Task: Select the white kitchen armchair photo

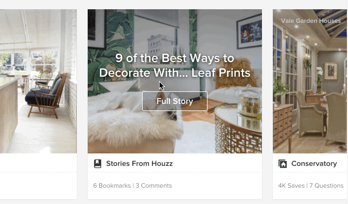Action: (x=39, y=81)
